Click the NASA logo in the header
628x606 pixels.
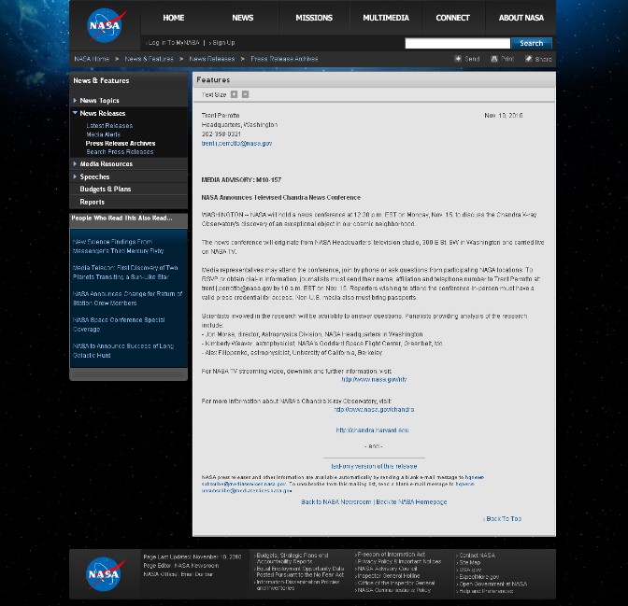[106, 25]
